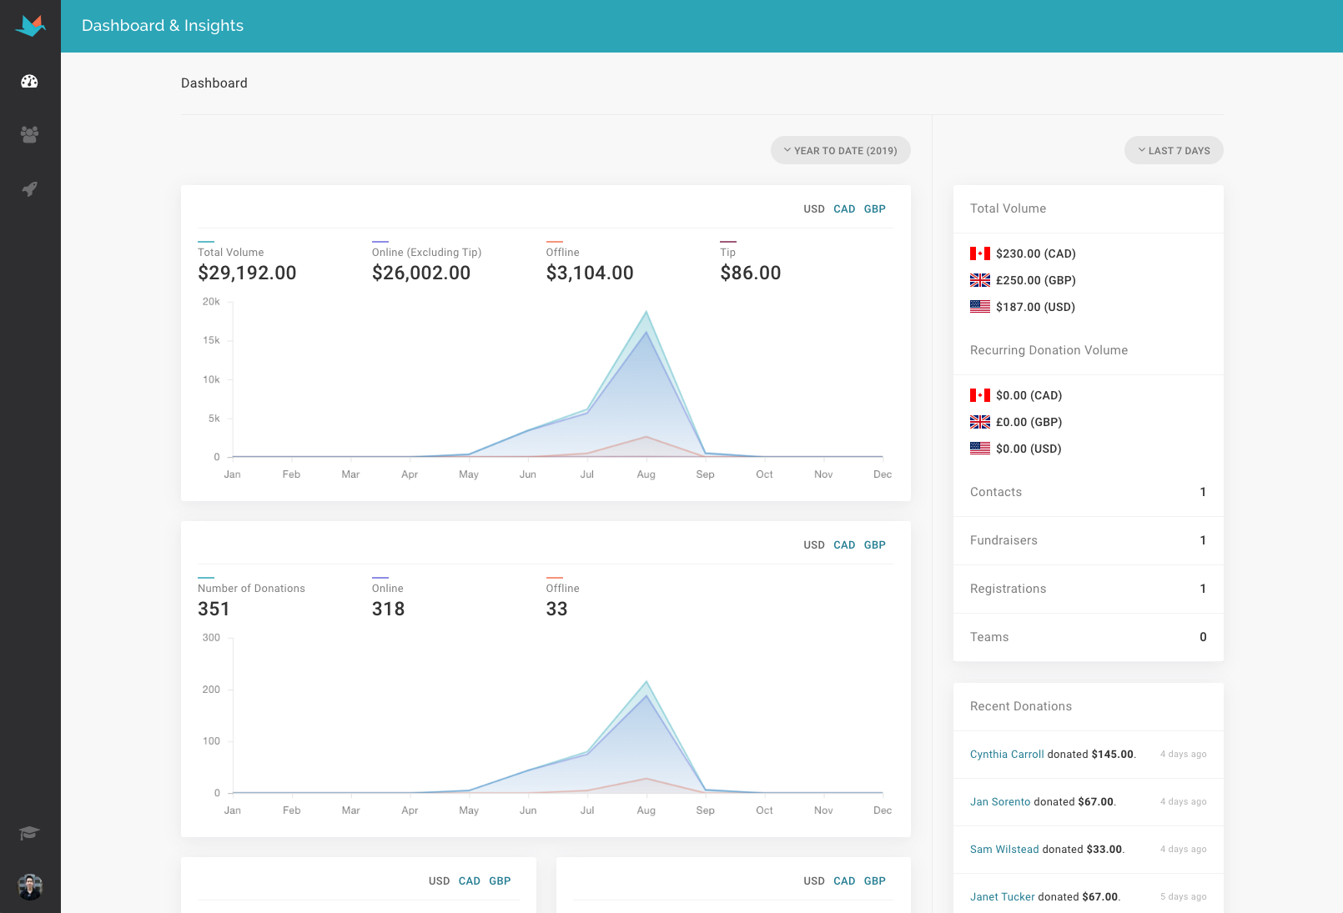Open the dashboard gauge icon in sidebar
The width and height of the screenshot is (1343, 913).
coord(30,82)
